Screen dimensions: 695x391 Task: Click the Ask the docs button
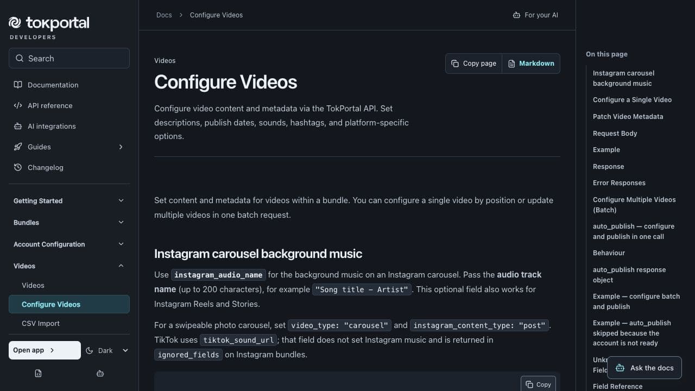point(645,368)
